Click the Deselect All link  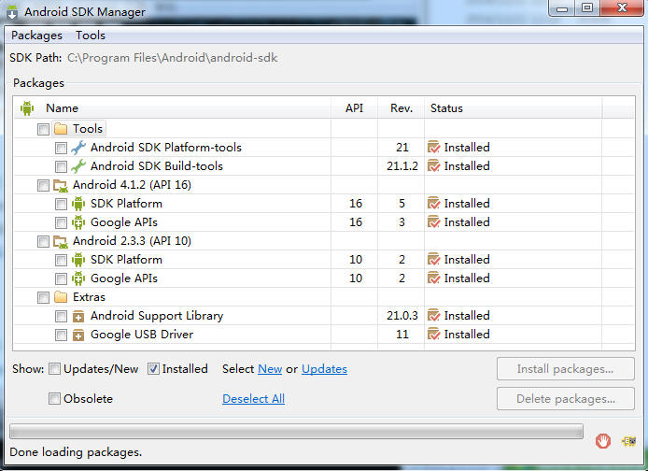click(253, 399)
